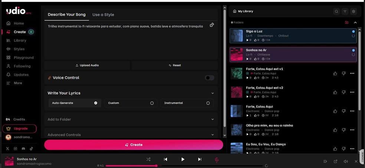Screen dimensions: 365x168
Task: Click Upload Audio button
Action: 87,65
